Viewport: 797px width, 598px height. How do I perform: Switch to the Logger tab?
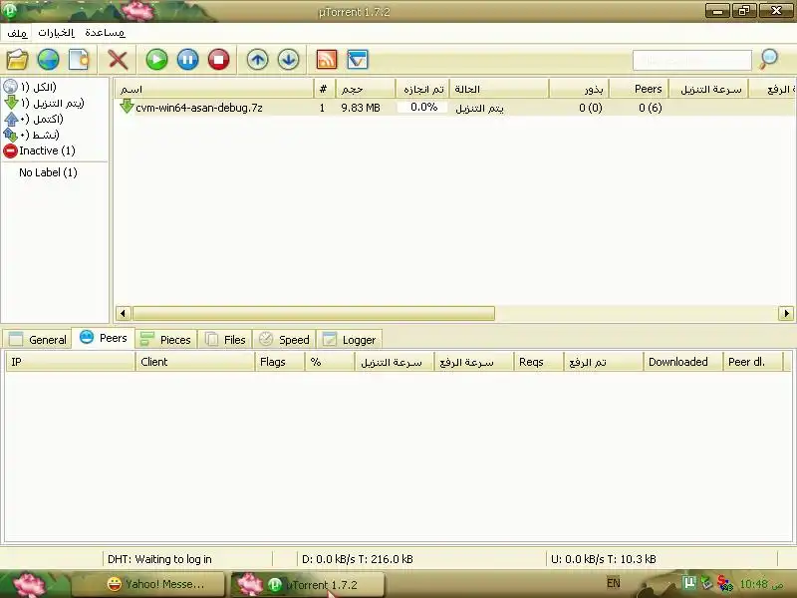[350, 339]
